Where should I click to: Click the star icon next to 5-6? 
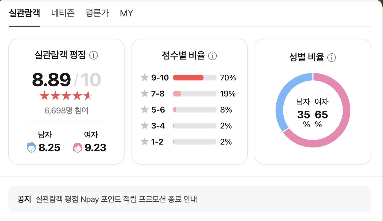[x=145, y=110]
